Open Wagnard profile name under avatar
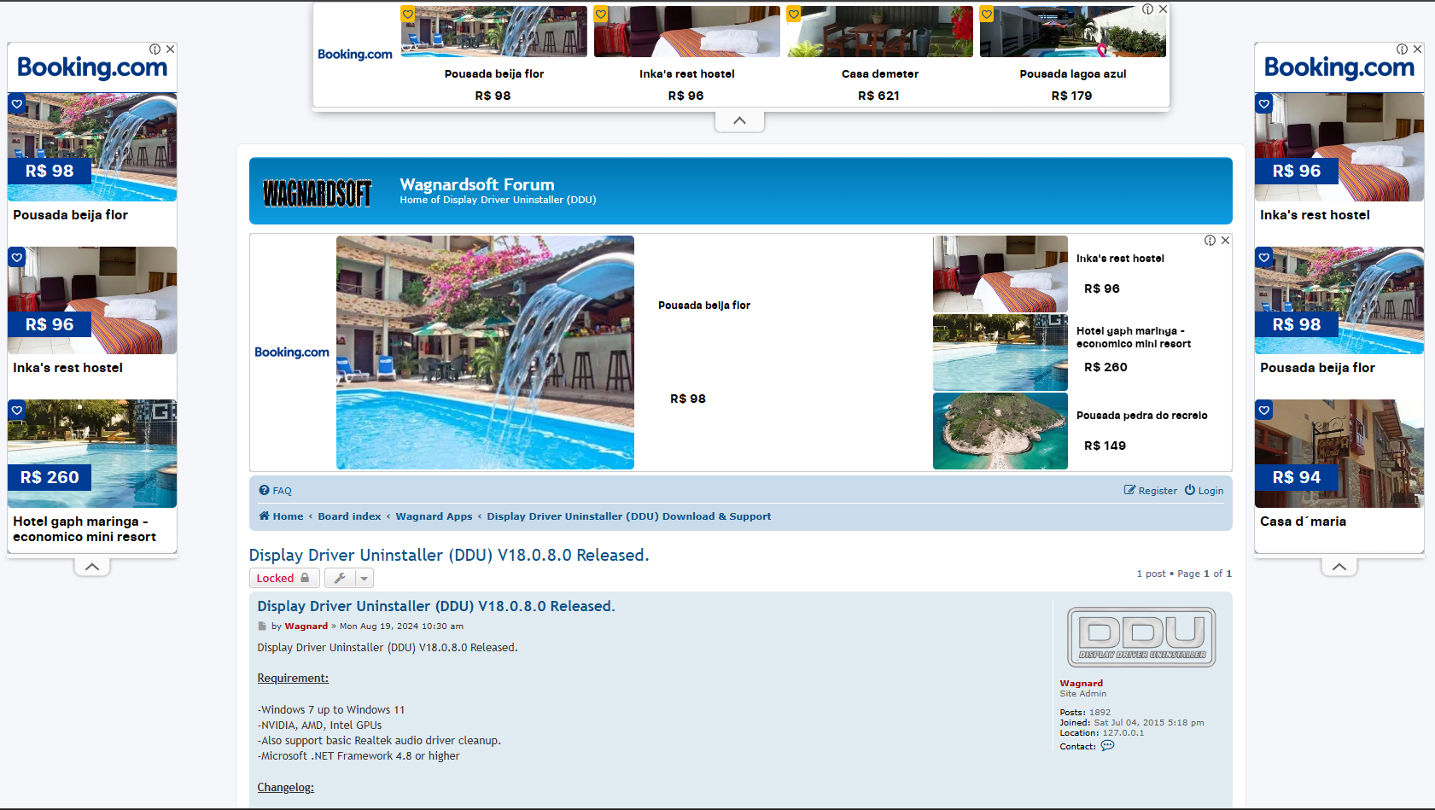 tap(1082, 684)
